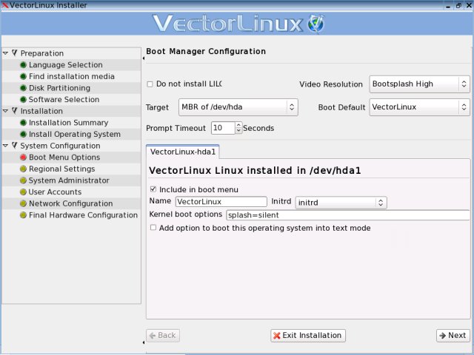Open the Initrd combo box
The width and height of the screenshot is (474, 355).
pyautogui.click(x=341, y=203)
